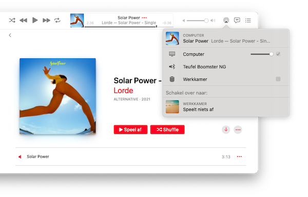Open more options dots beside Solar Power title
The height and width of the screenshot is (197, 308).
(x=144, y=17)
